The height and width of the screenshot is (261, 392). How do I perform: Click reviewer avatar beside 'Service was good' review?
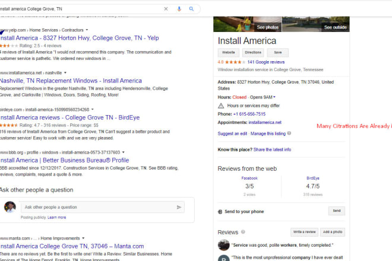point(223,245)
